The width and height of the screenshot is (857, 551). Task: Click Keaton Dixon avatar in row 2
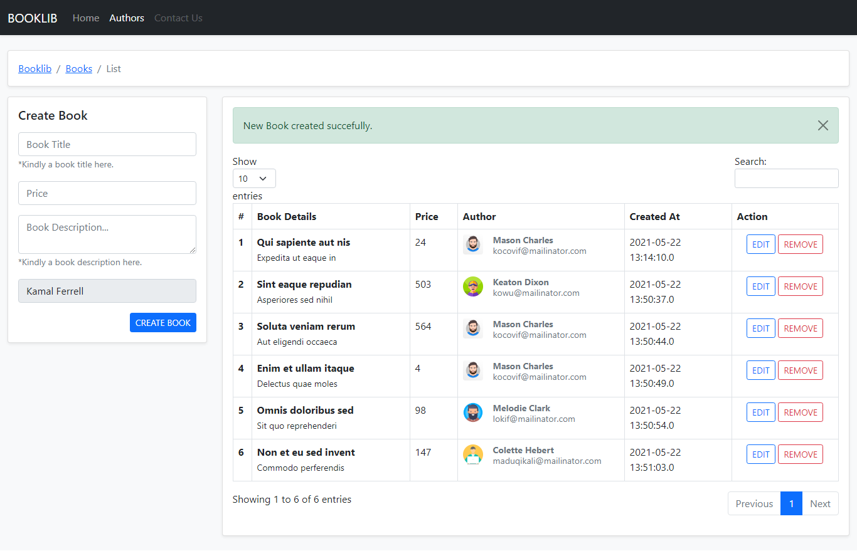pos(473,287)
